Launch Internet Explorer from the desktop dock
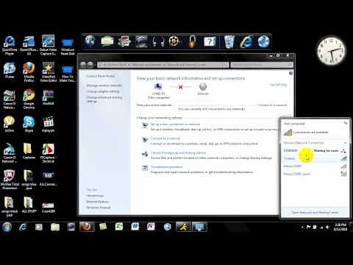Image resolution: width=353 pixels, height=265 pixels. (246, 41)
